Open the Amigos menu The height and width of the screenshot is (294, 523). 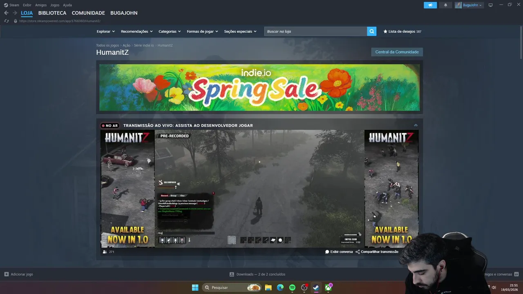point(41,5)
